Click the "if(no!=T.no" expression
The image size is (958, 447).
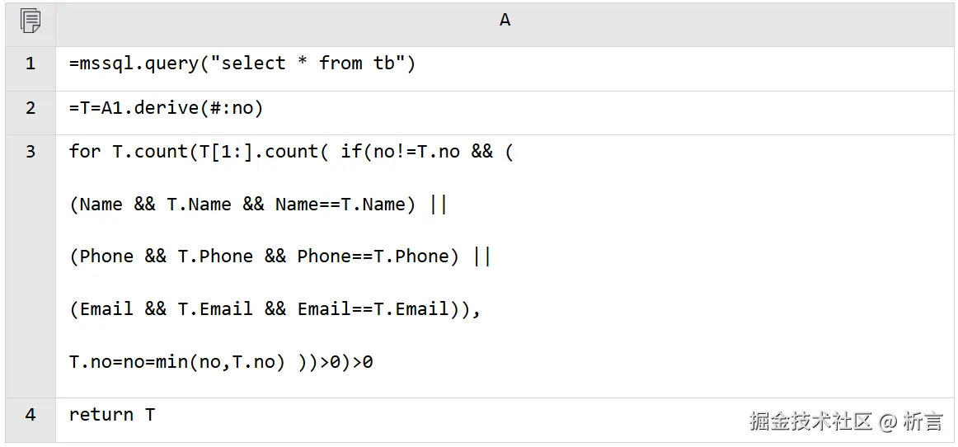[400, 152]
